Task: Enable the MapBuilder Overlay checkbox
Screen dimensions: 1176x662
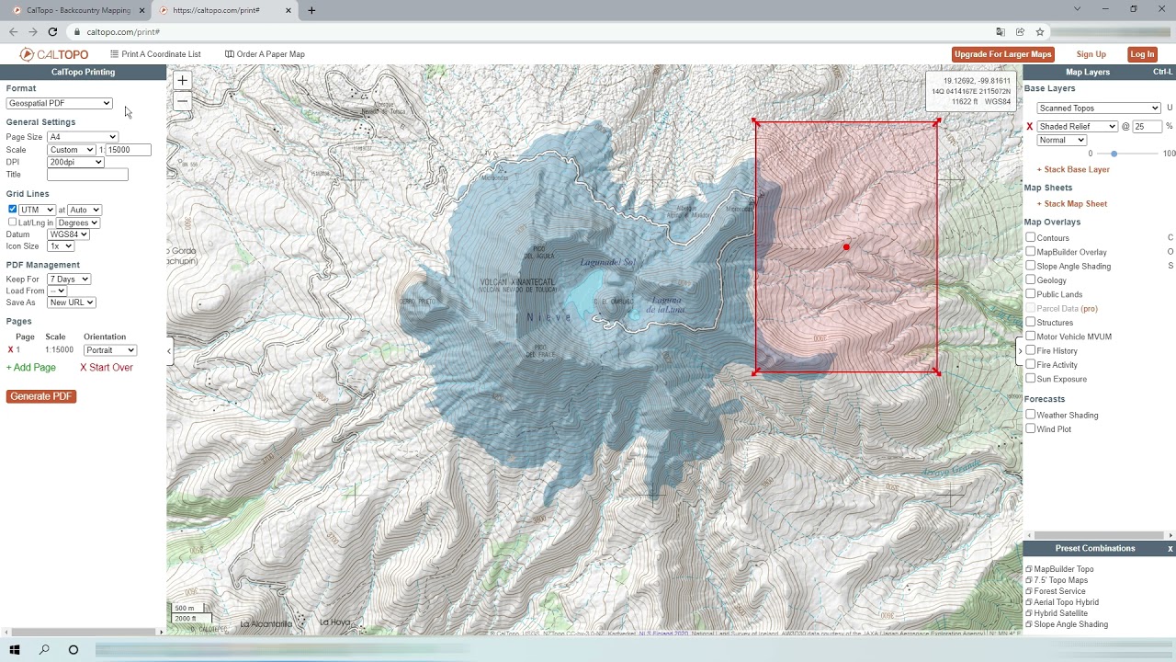Action: pyautogui.click(x=1031, y=252)
